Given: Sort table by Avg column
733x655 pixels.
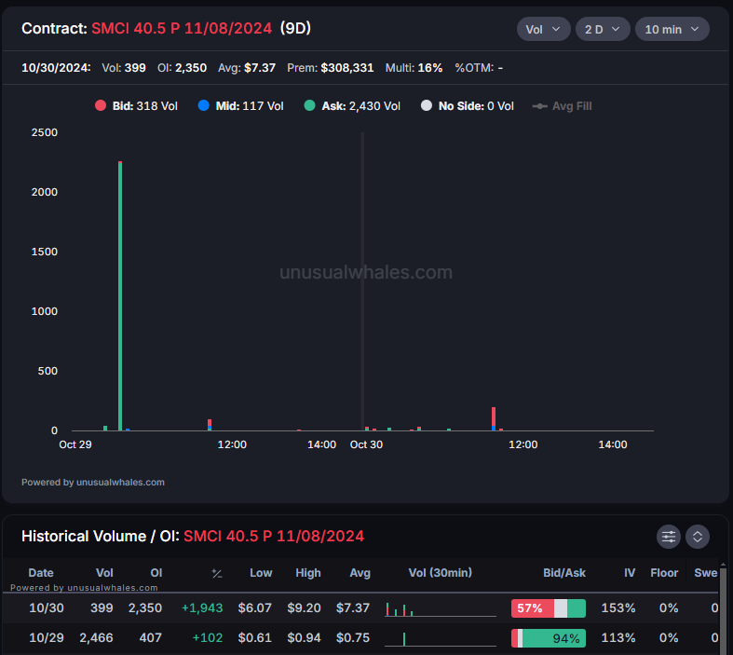Looking at the screenshot, I should pyautogui.click(x=360, y=573).
